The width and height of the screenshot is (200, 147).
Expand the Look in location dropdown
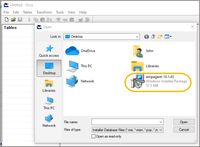(137, 37)
